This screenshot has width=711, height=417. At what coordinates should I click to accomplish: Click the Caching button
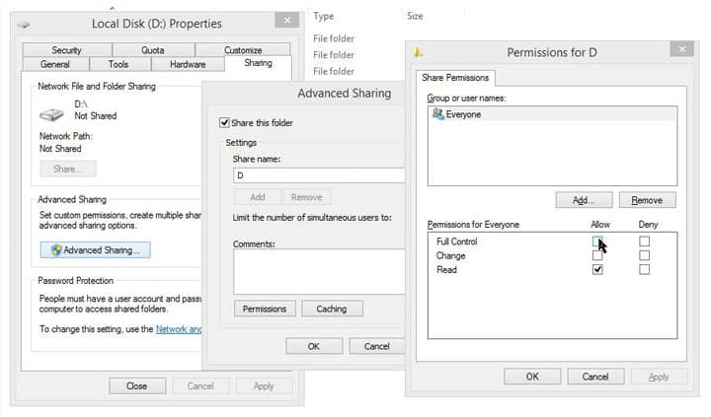point(332,309)
